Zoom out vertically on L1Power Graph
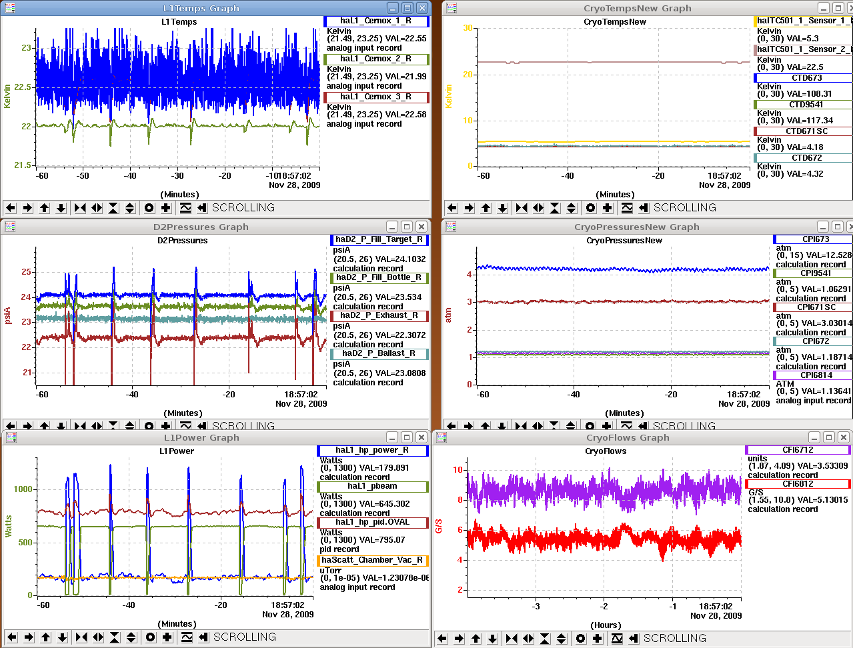The width and height of the screenshot is (853, 648). click(131, 637)
